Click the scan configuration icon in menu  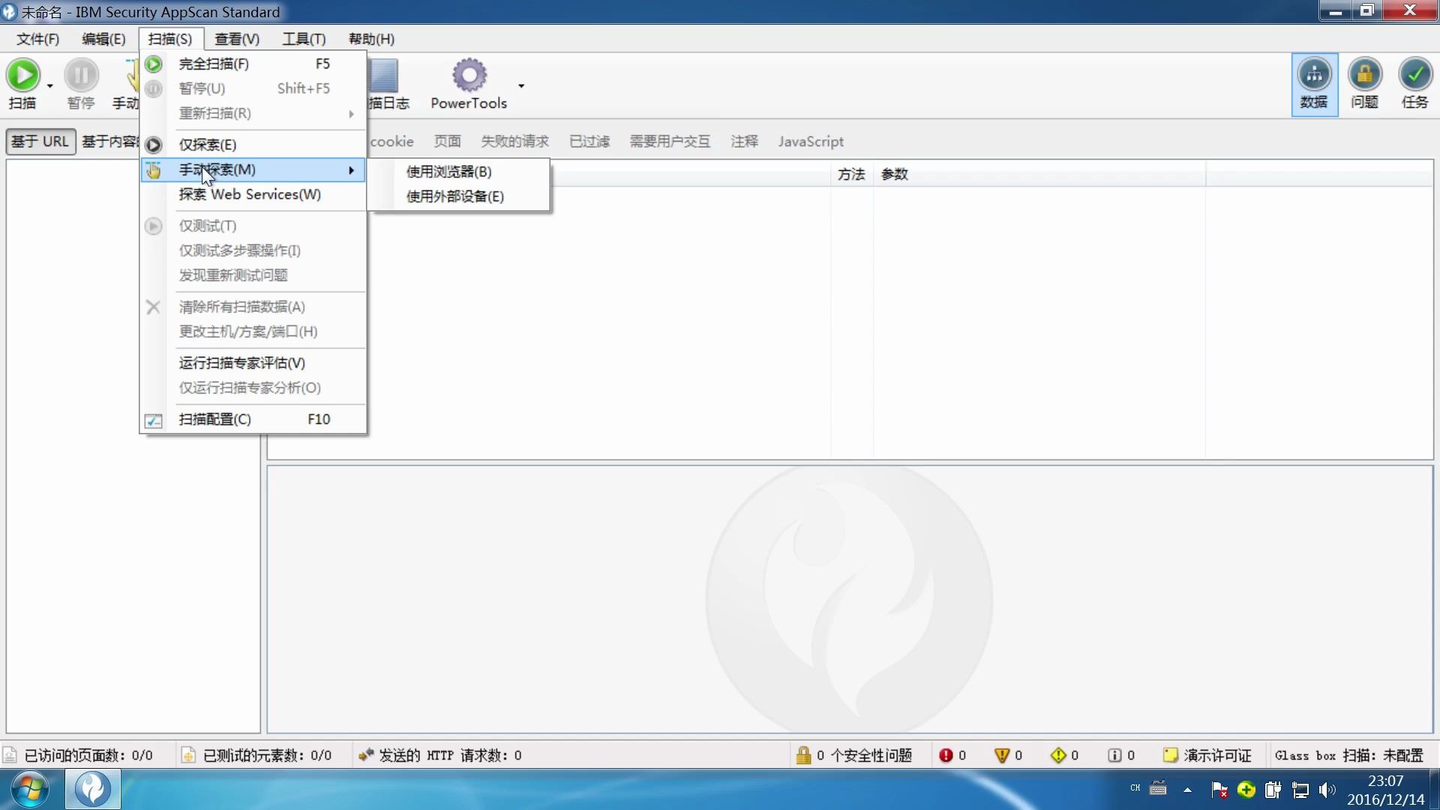154,421
